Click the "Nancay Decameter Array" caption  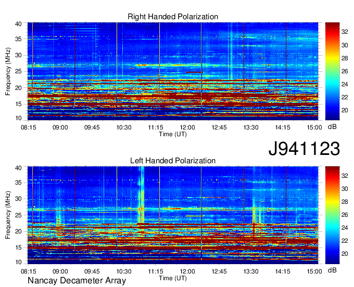77,281
